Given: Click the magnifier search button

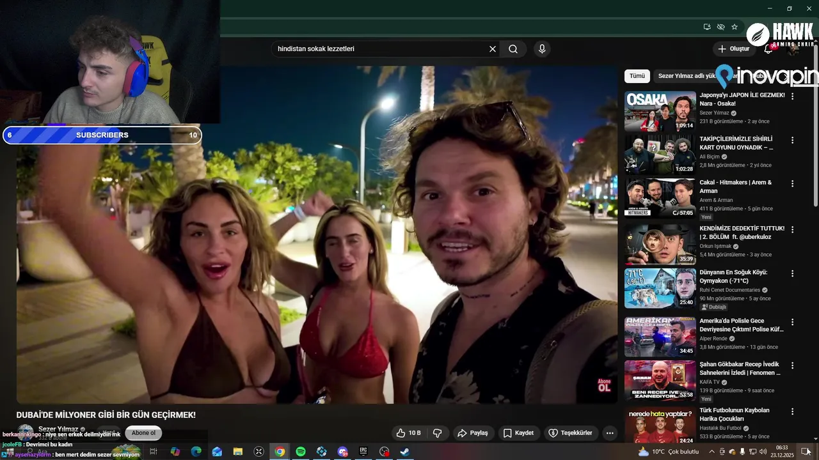Looking at the screenshot, I should (x=513, y=49).
